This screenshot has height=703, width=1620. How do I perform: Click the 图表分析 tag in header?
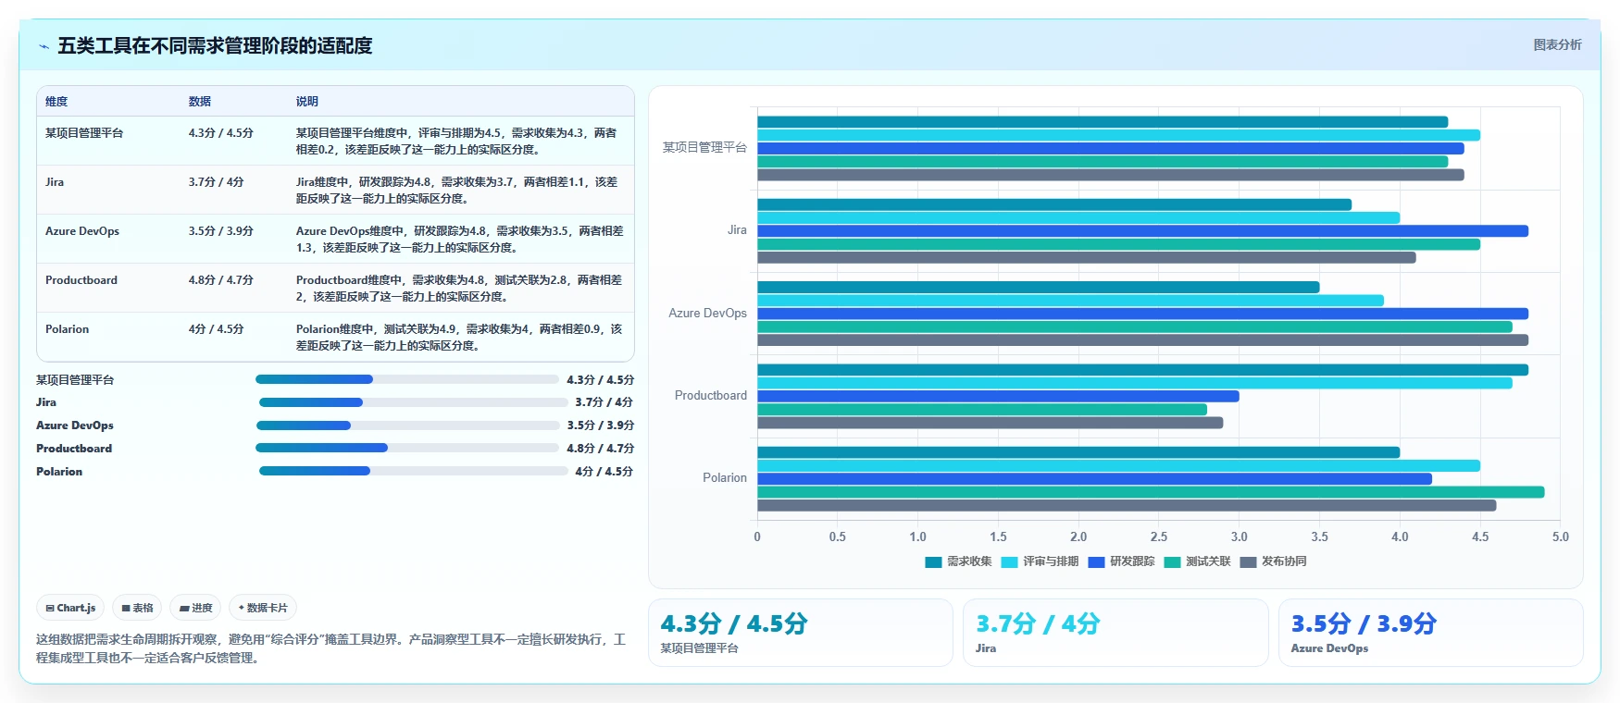click(1557, 44)
